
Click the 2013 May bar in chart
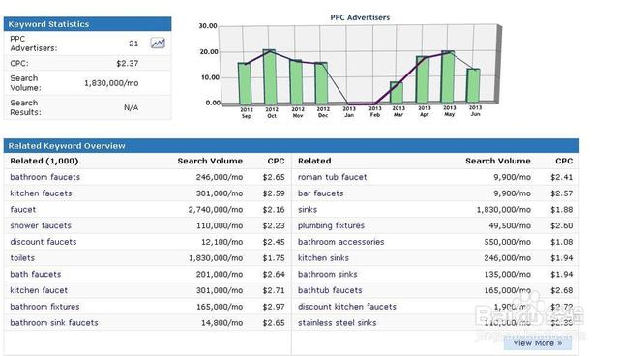tap(448, 76)
